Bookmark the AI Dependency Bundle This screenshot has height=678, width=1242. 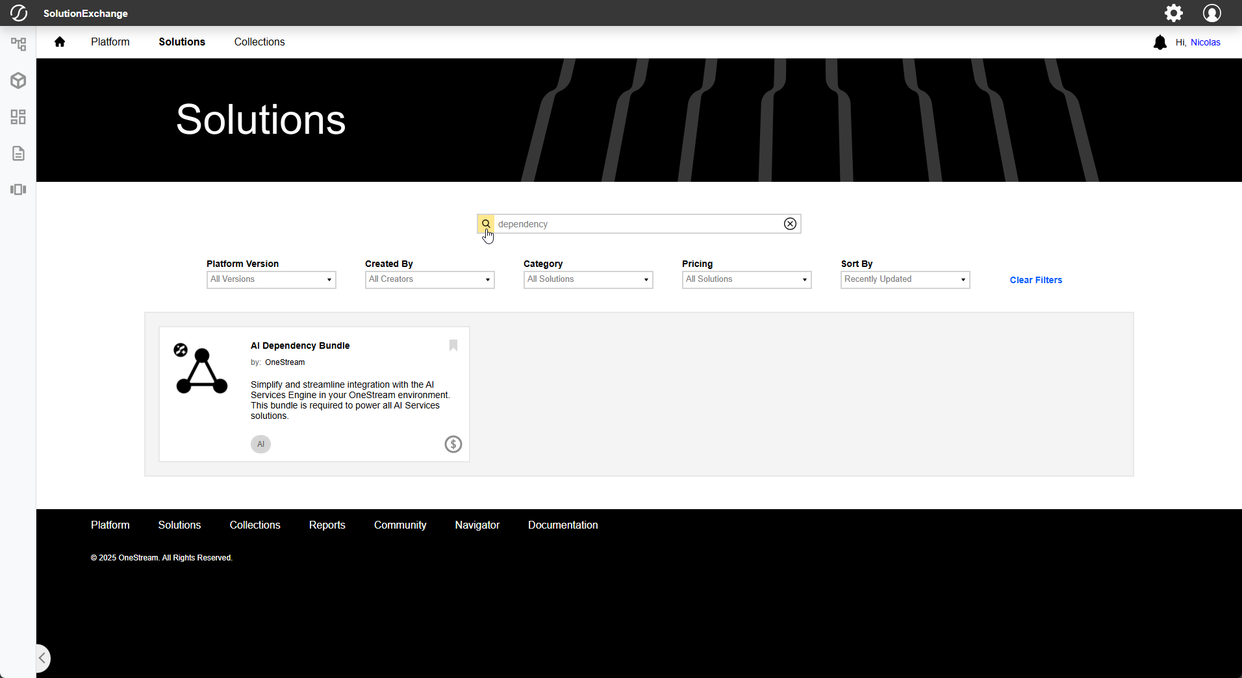point(453,345)
